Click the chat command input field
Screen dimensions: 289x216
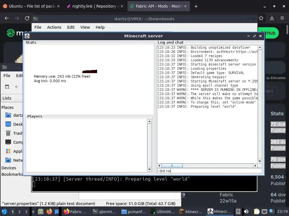click(x=209, y=171)
